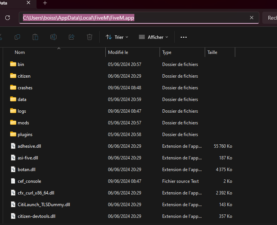Click the Copy toolbar icon

coord(17,37)
